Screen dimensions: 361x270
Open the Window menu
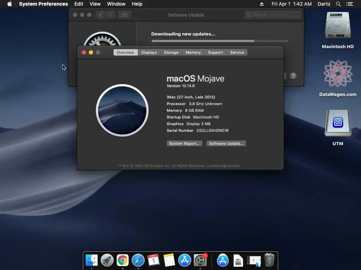pyautogui.click(x=116, y=4)
